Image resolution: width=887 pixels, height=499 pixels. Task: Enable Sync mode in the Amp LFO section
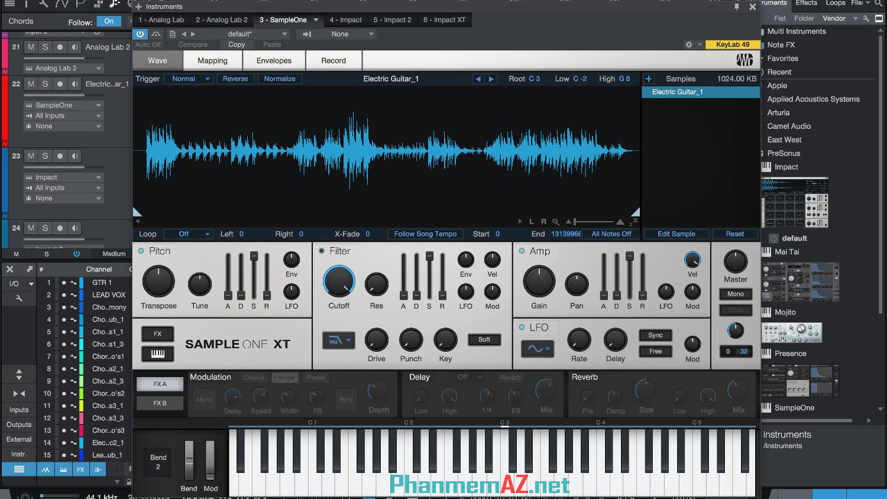click(655, 335)
